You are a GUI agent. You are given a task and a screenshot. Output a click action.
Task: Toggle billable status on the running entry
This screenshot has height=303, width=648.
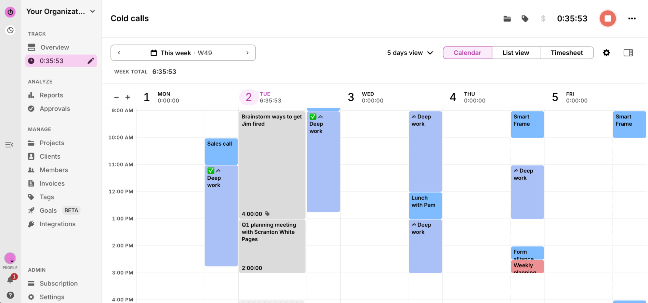click(543, 18)
